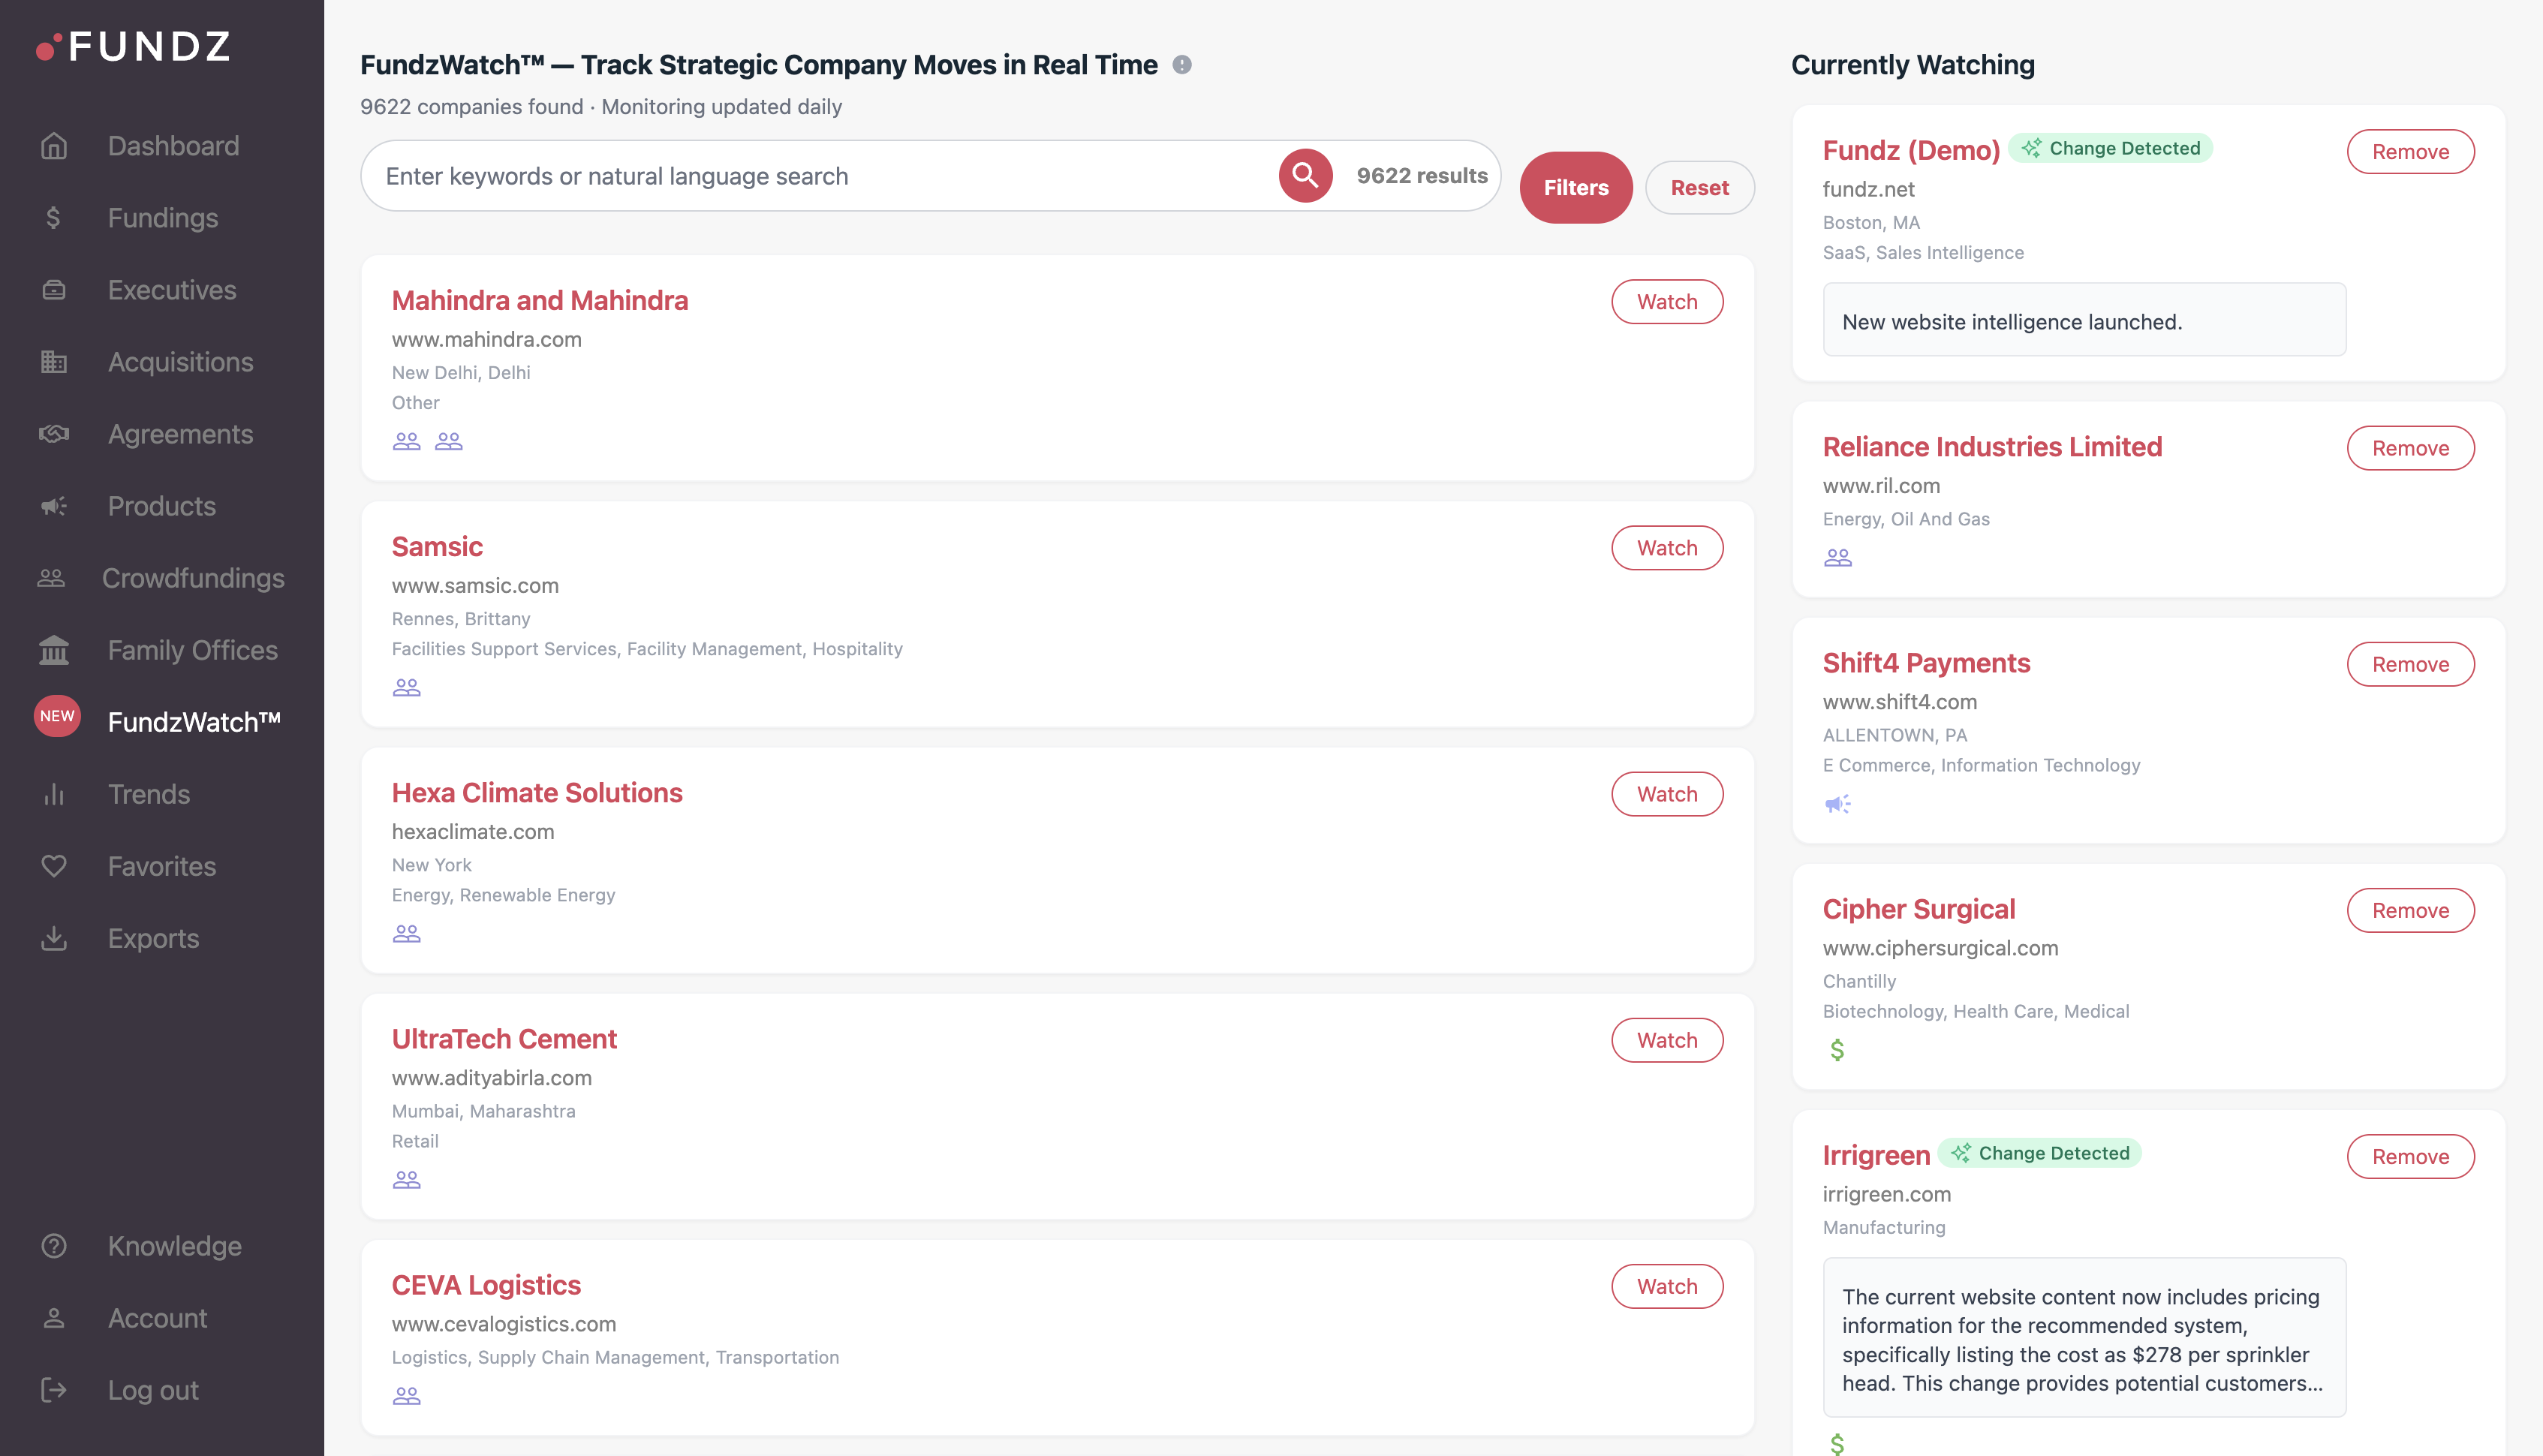Watch UltraTech Cement
This screenshot has width=2543, height=1456.
click(x=1667, y=1040)
